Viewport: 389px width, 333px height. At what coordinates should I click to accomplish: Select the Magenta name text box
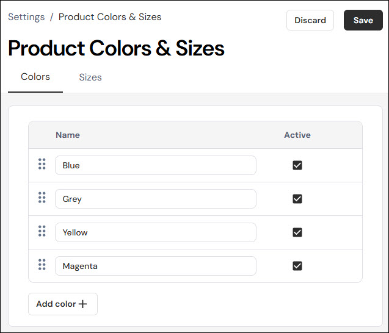[x=156, y=266]
